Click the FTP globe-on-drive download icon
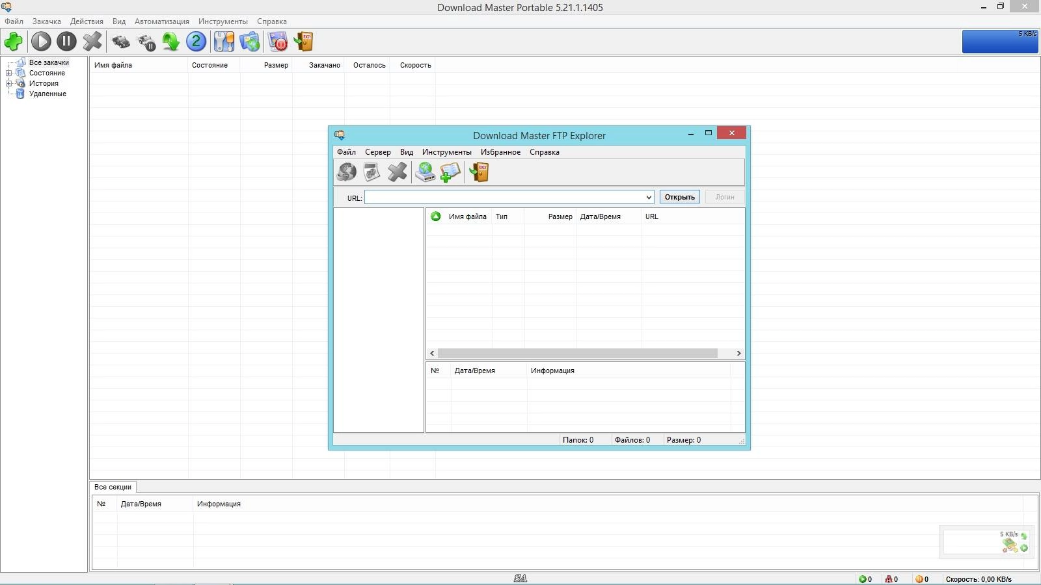The image size is (1041, 585). pyautogui.click(x=425, y=172)
